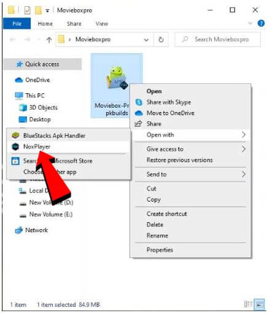Switch to the Share ribbon tab
This screenshot has width=267, height=313.
[x=74, y=24]
